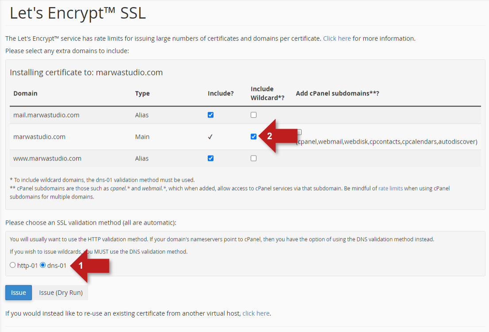Click the "Include Wildcard*?" column header
489x332 pixels.
(x=267, y=93)
